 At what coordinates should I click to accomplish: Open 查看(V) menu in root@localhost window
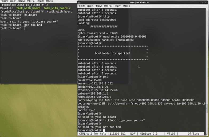[x=98, y=6]
